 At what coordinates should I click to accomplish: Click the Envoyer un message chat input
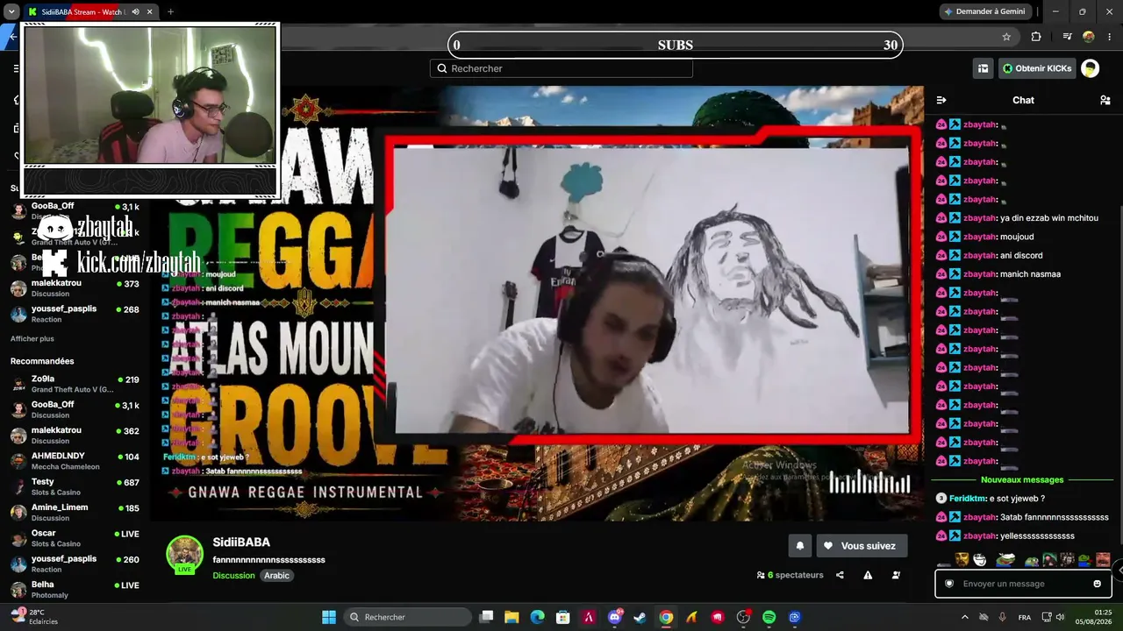point(1022,584)
